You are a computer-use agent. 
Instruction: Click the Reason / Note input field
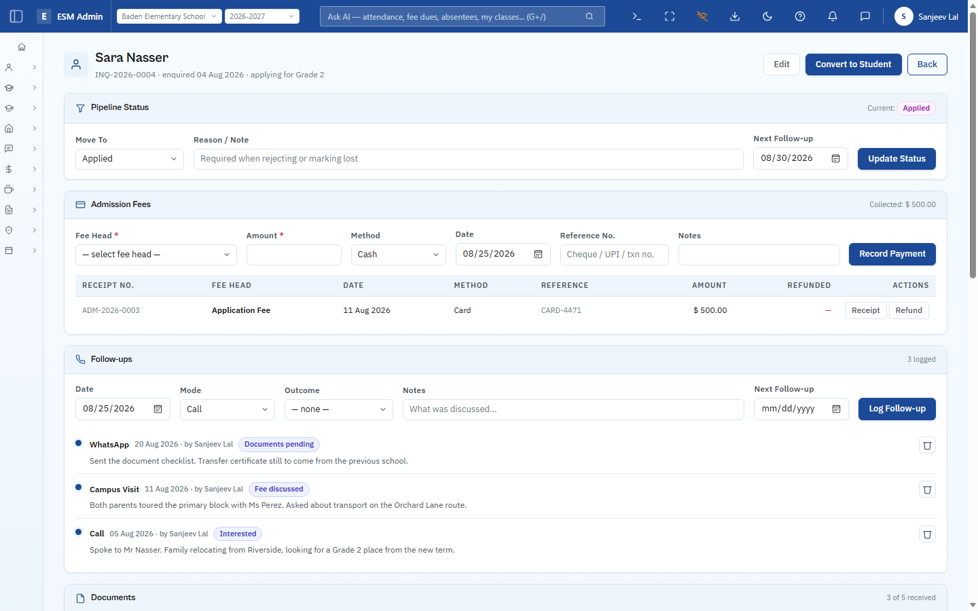click(x=469, y=159)
